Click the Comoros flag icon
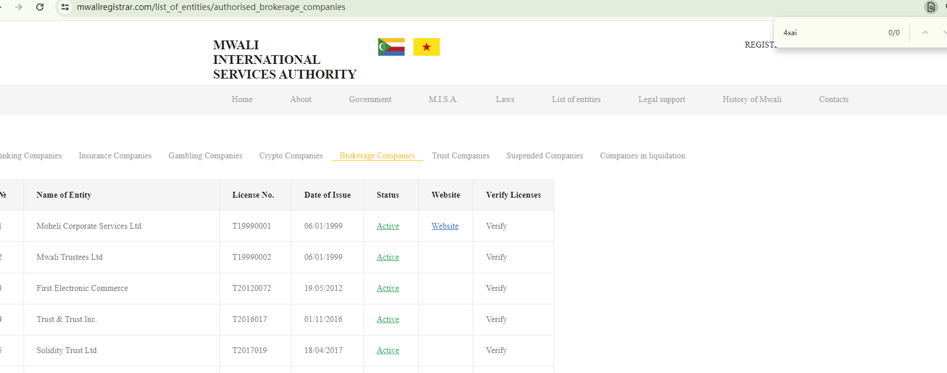Viewport: 947px width, 373px height. point(391,47)
